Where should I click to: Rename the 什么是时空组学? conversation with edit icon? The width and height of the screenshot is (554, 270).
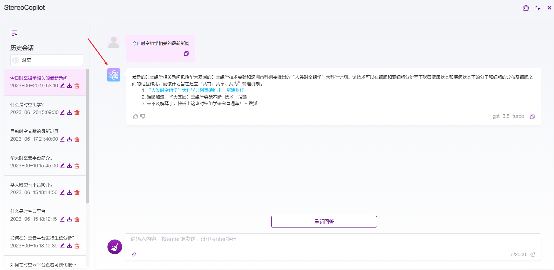(x=62, y=113)
